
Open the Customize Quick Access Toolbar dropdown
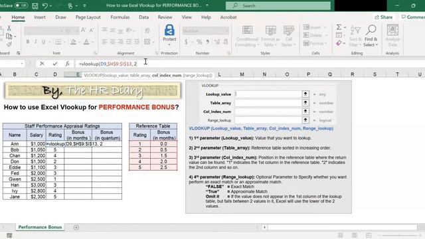(x=84, y=6)
